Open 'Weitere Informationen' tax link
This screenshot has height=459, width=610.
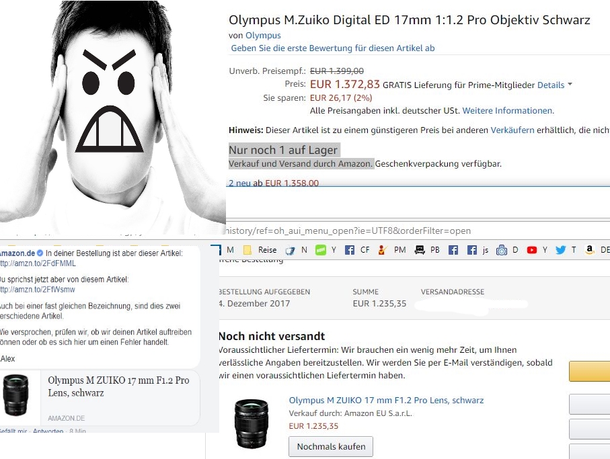[x=508, y=111]
